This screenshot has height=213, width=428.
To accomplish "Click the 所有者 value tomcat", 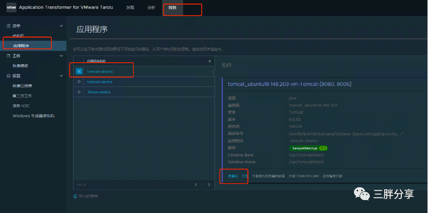I will [295, 127].
